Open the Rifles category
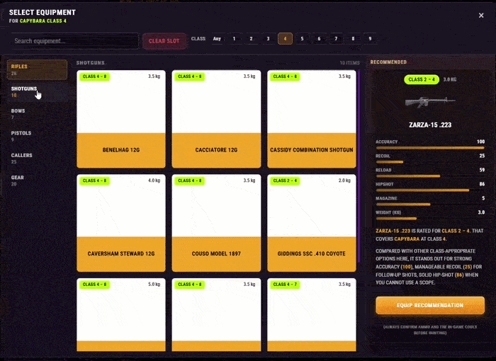The width and height of the screenshot is (496, 361). (37, 69)
